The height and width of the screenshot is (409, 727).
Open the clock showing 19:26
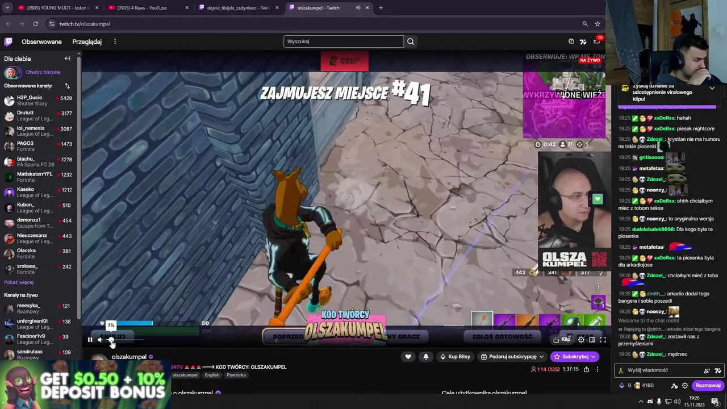[694, 402]
